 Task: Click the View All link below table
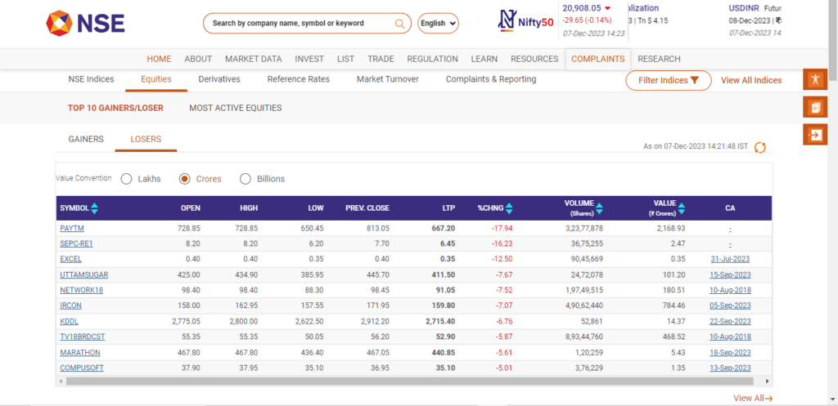(753, 398)
